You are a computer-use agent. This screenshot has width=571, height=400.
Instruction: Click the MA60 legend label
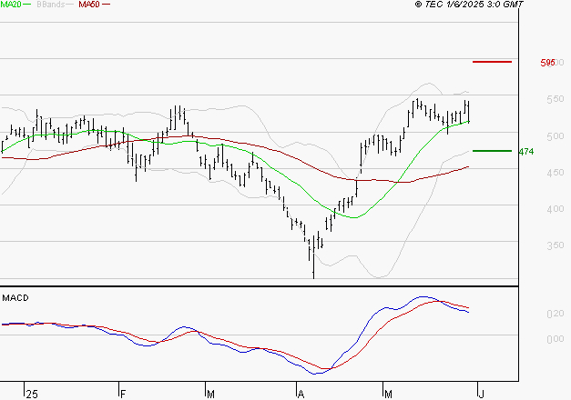(89, 5)
